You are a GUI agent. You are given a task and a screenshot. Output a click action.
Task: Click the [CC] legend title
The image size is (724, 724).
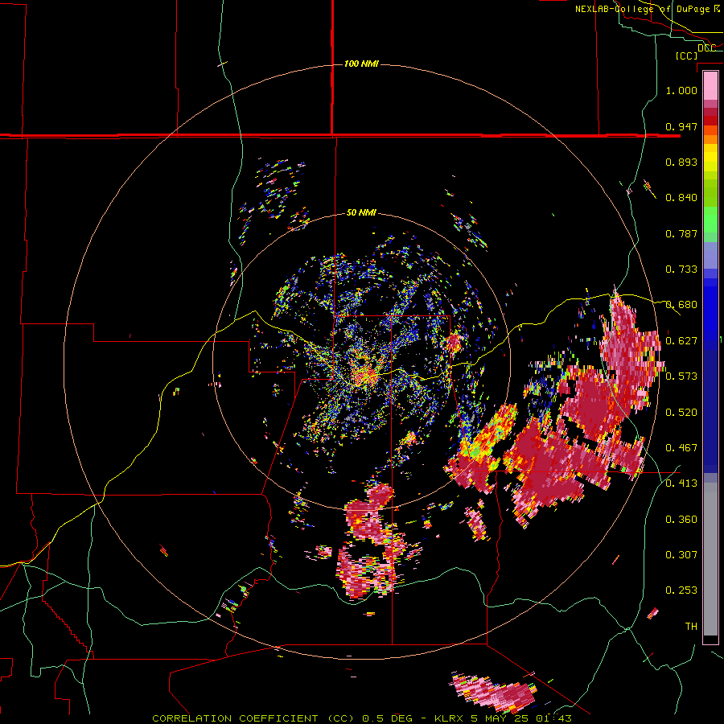point(686,56)
